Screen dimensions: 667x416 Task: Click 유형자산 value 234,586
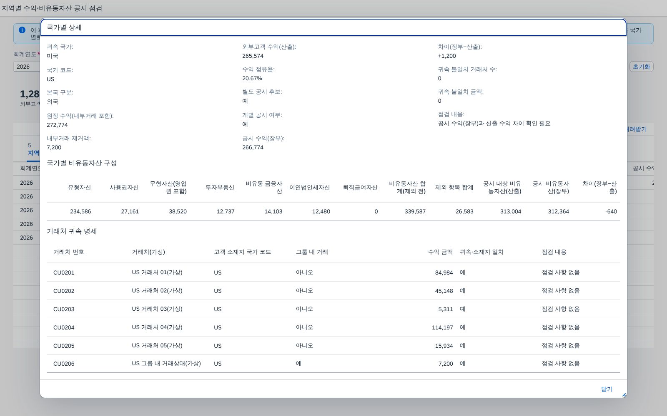pyautogui.click(x=80, y=211)
